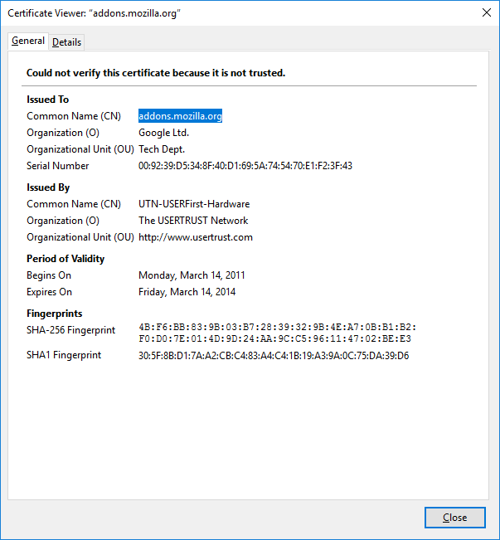Click the Expires On label

49,292
